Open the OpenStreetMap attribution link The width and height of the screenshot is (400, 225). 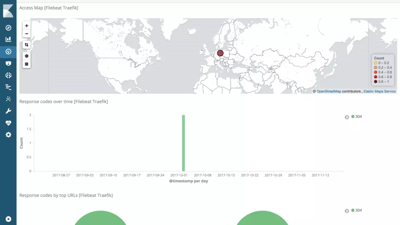point(329,92)
